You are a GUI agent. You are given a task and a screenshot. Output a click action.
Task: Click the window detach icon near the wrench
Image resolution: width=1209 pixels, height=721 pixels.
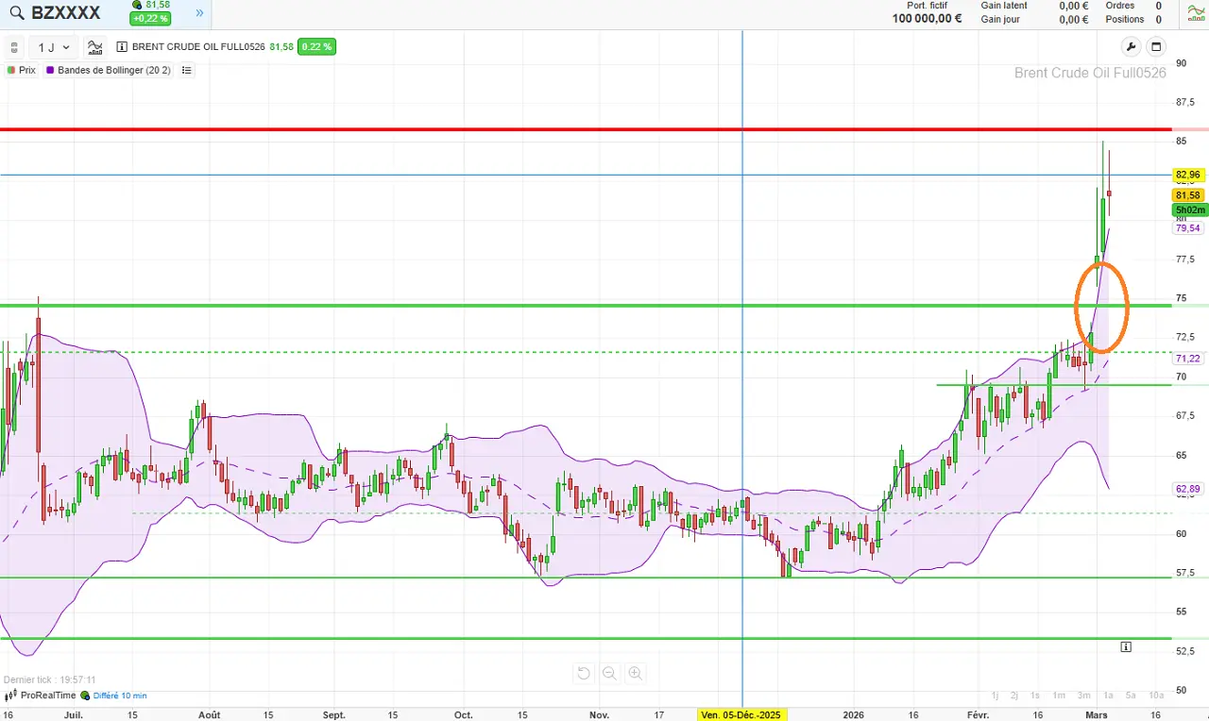[x=1156, y=47]
